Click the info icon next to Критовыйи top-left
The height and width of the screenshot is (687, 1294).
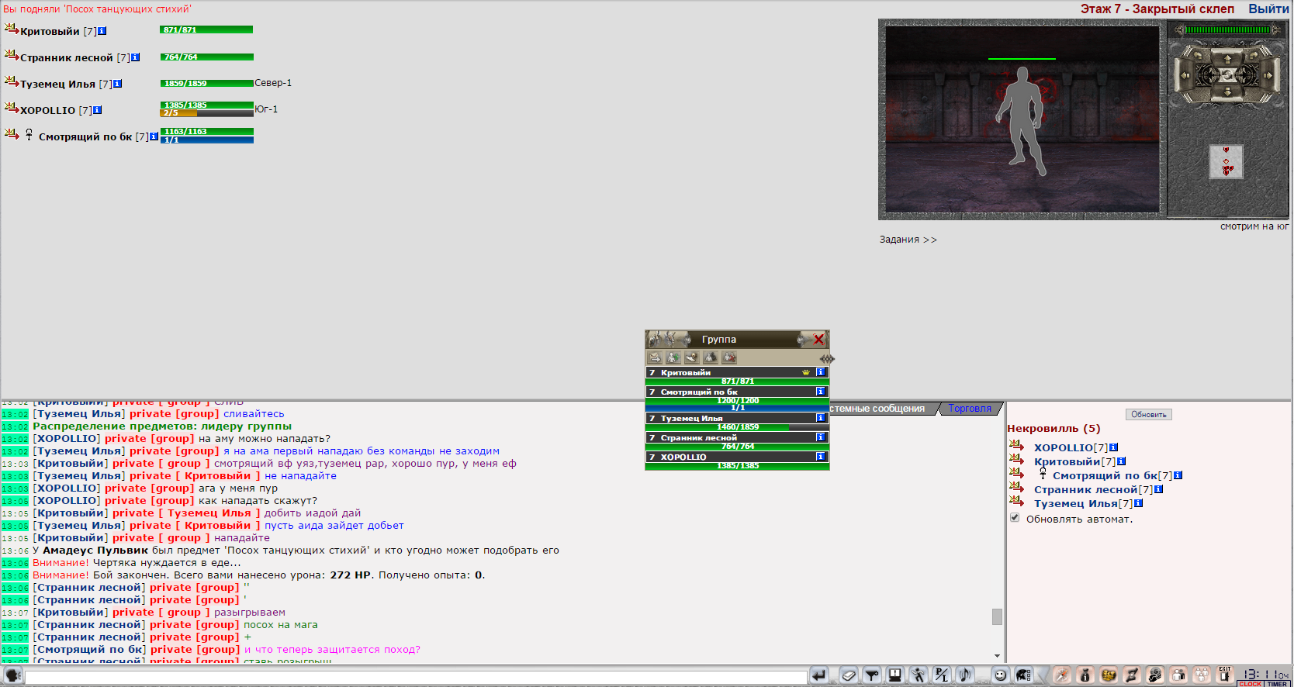point(102,31)
